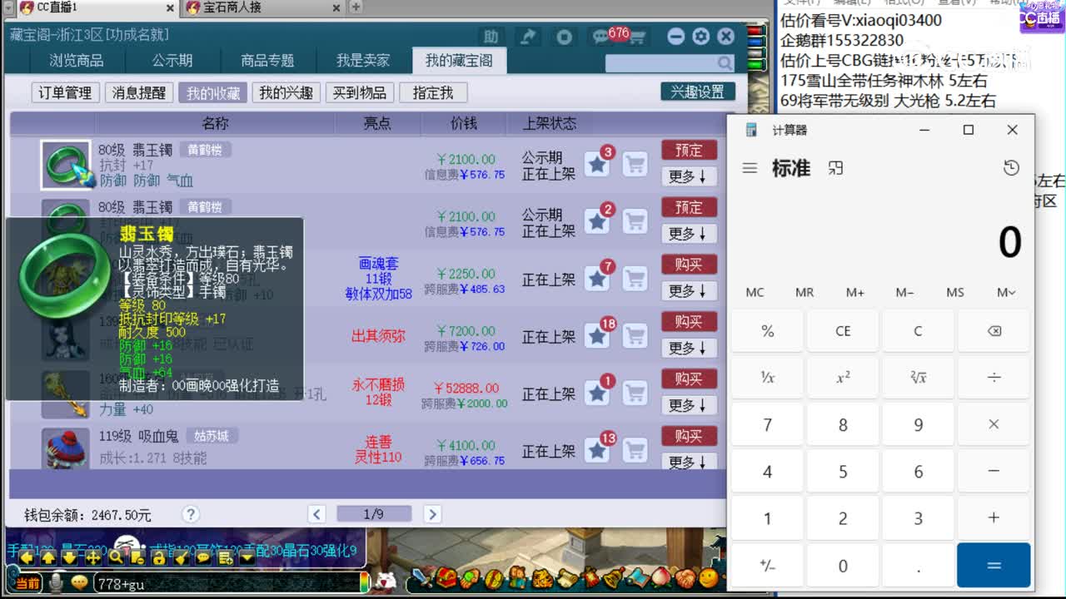Add the ¥7200 出其须弥 item to cart
Screen dimensions: 1066x599
[x=635, y=336]
